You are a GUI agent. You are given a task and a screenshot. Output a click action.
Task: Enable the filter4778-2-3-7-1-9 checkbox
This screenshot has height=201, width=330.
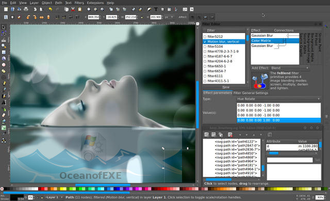[x=205, y=52]
